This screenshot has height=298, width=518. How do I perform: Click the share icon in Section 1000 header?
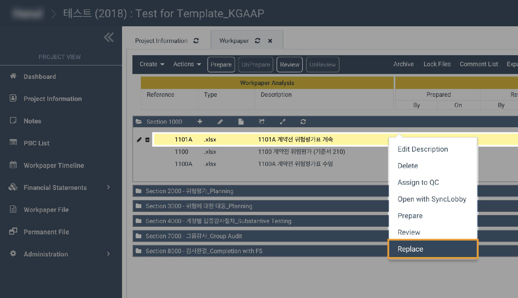(x=262, y=121)
